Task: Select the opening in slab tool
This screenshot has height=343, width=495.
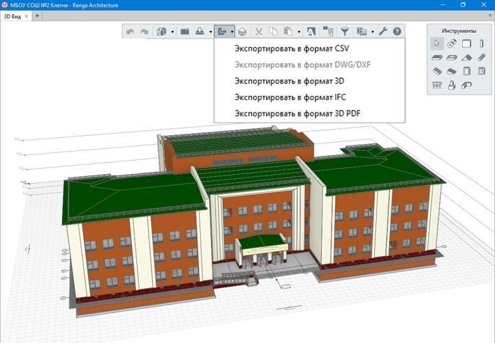Action: point(452,58)
